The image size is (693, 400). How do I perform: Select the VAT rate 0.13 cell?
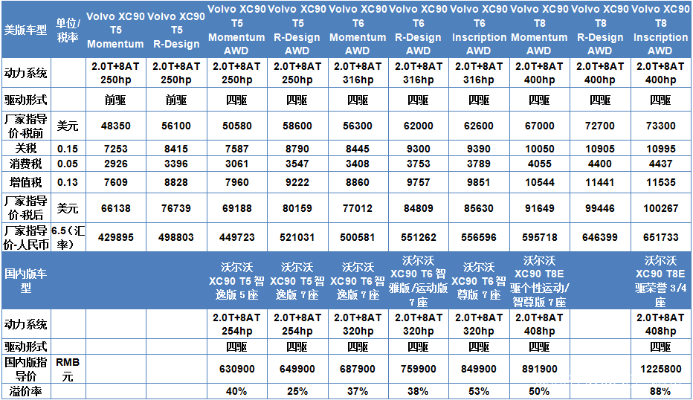[68, 182]
